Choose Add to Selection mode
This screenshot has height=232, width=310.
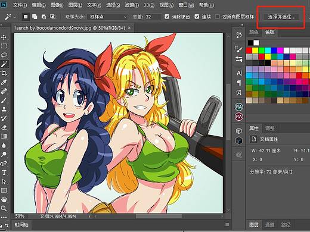coord(35,17)
